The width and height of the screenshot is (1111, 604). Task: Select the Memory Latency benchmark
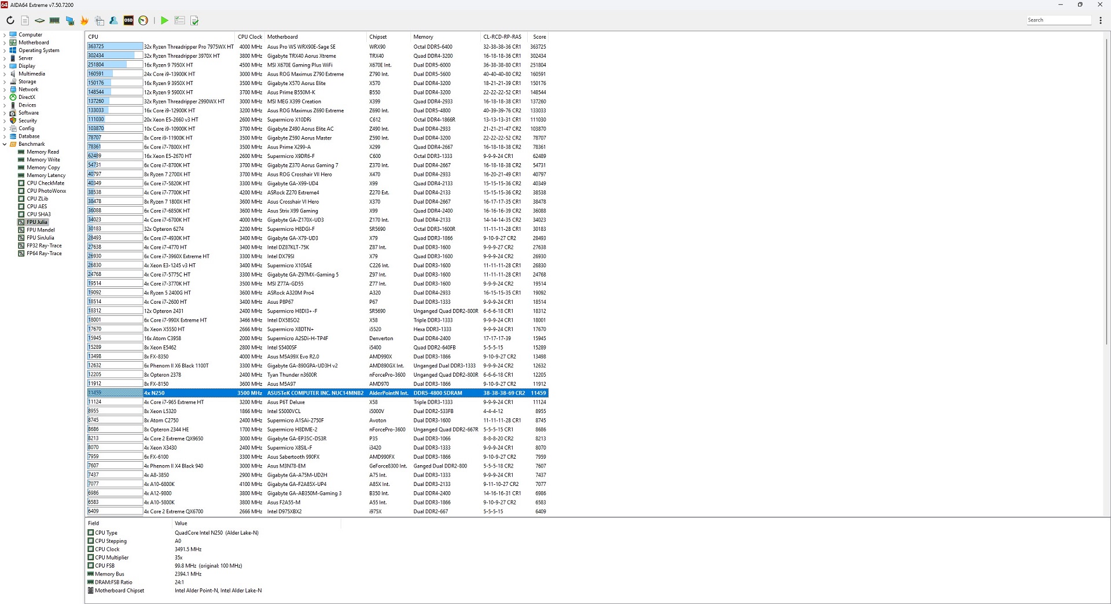click(x=46, y=175)
